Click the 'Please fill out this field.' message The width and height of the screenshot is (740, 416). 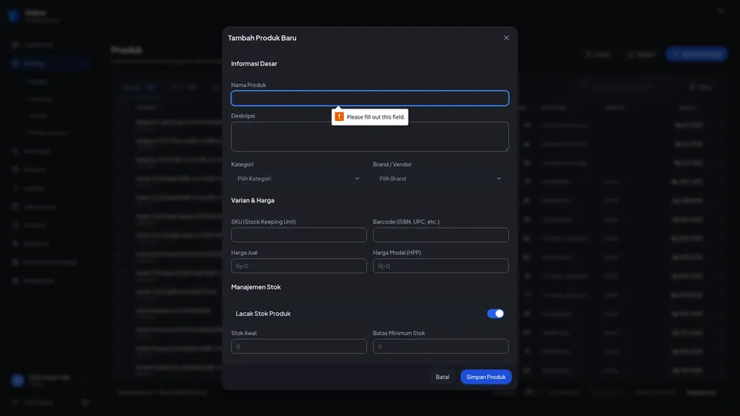tap(375, 117)
